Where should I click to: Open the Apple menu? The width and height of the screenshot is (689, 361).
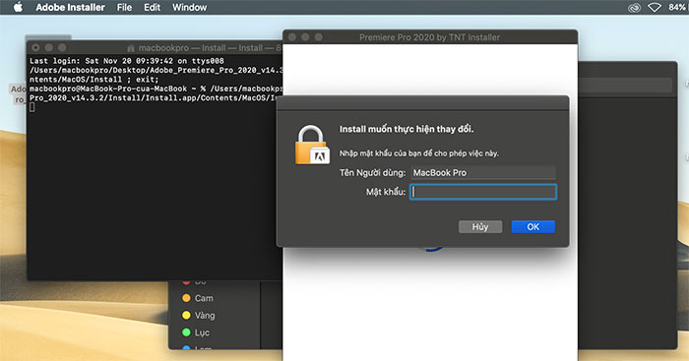click(18, 7)
